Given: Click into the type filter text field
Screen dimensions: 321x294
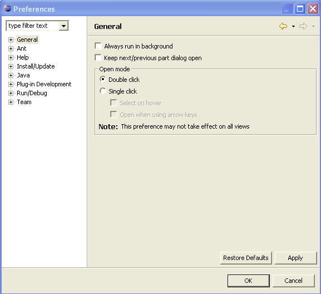Looking at the screenshot, I should pos(33,26).
